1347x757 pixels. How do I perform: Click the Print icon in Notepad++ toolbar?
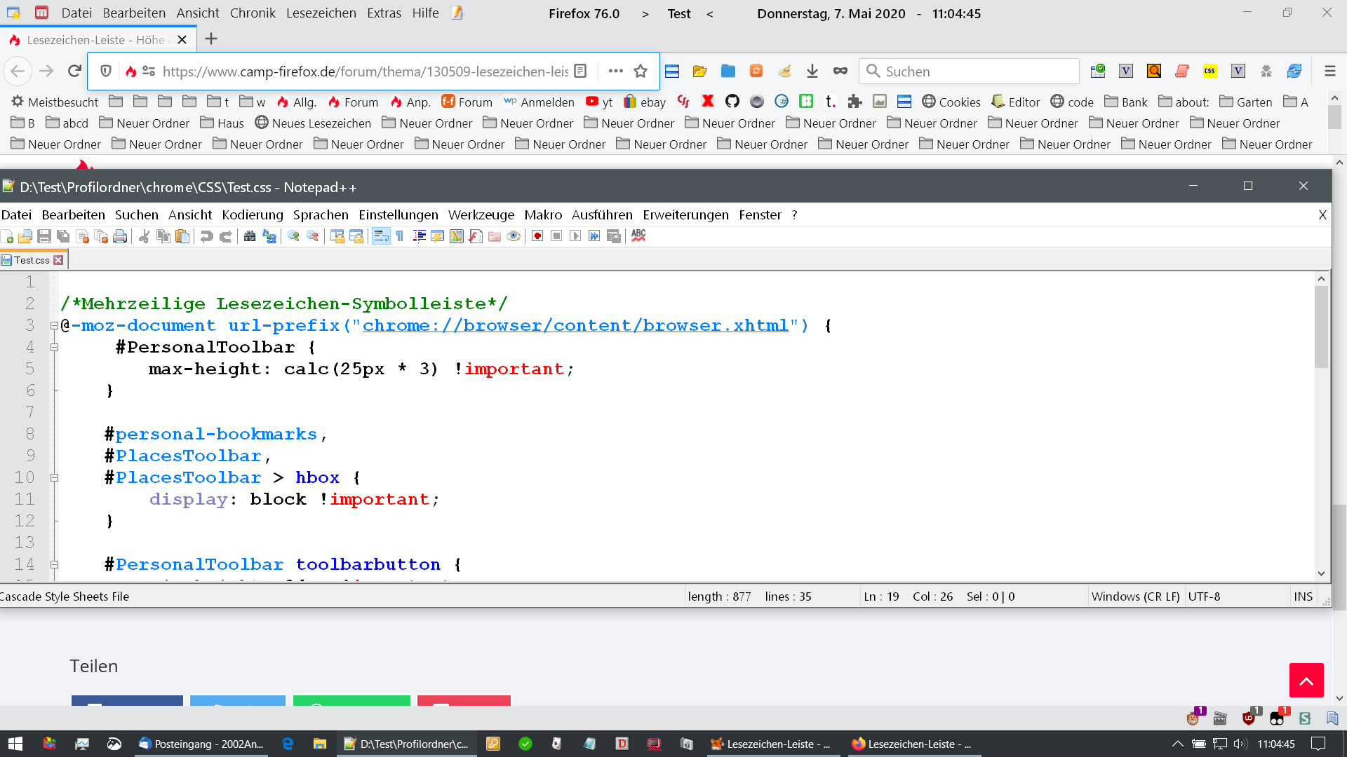click(x=120, y=236)
